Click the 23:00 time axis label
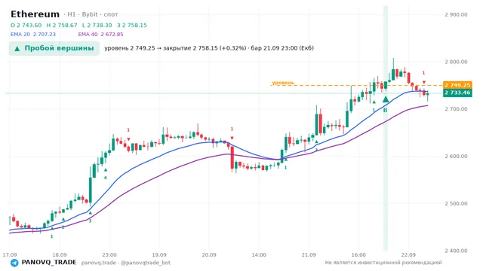This screenshot has height=271, width=483. (x=109, y=255)
